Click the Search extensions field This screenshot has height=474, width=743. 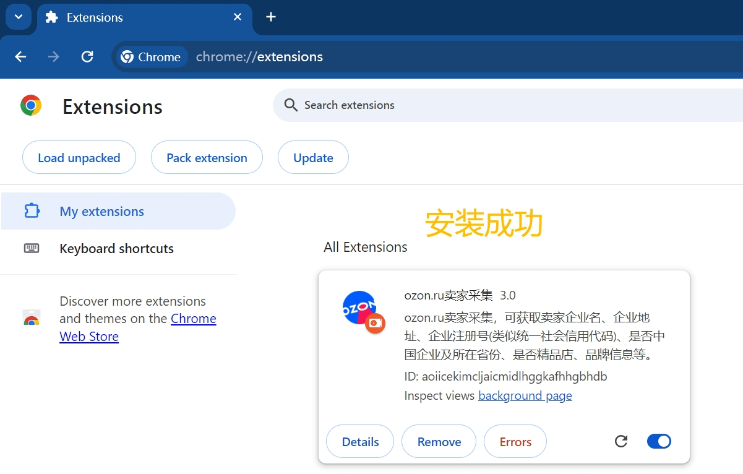507,105
